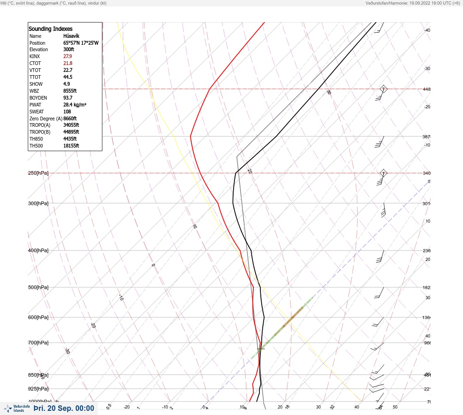Click the 'Sounding Indexes' heading

tap(50, 29)
